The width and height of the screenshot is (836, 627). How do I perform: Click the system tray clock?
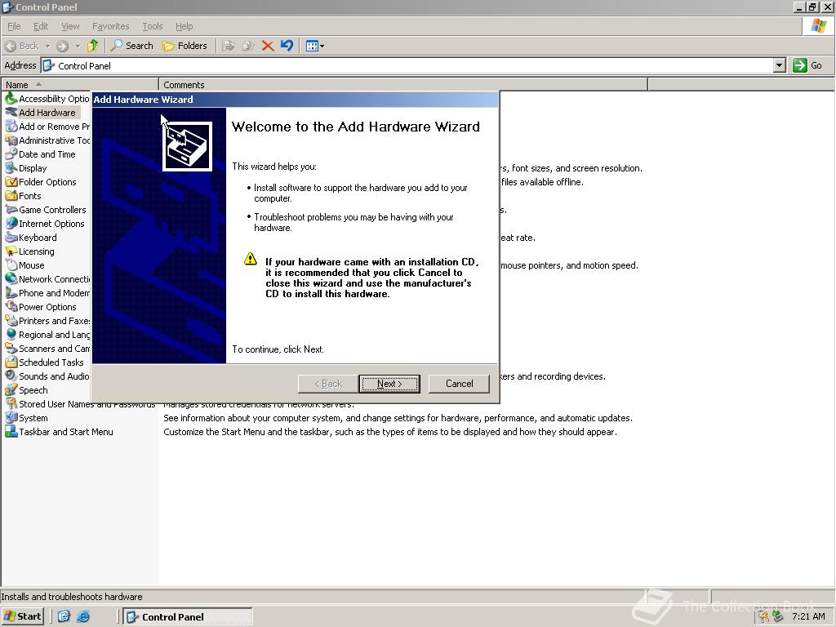click(808, 616)
